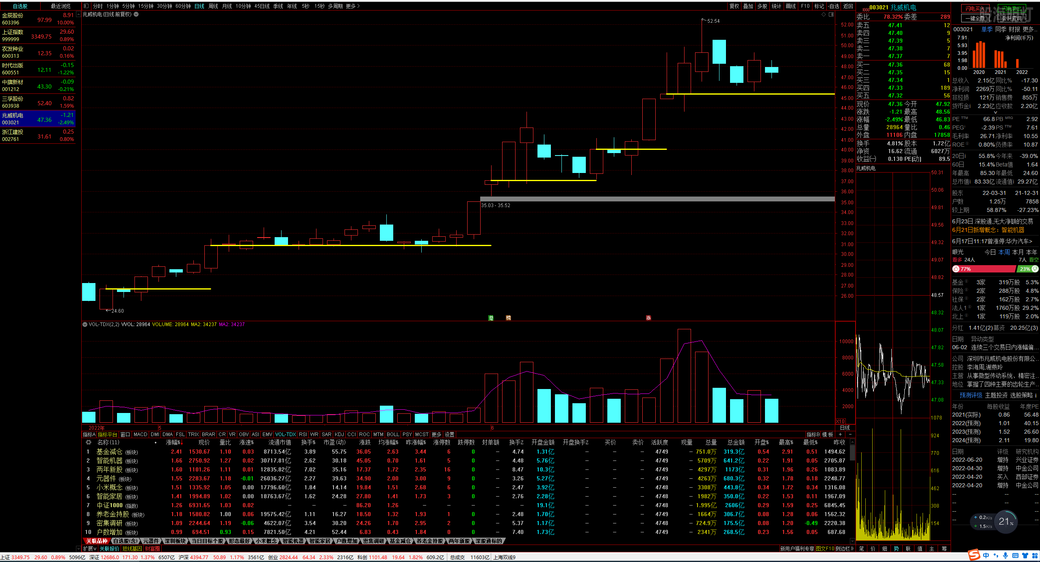Click the diamond icon at chart top-right
The width and height of the screenshot is (1040, 562).
pyautogui.click(x=823, y=14)
